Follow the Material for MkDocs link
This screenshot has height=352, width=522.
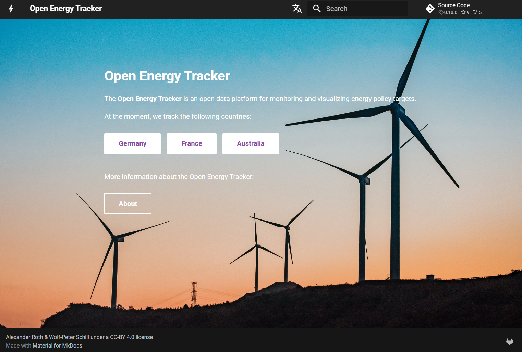point(57,345)
